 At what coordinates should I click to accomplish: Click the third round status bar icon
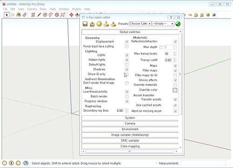click(18, 163)
